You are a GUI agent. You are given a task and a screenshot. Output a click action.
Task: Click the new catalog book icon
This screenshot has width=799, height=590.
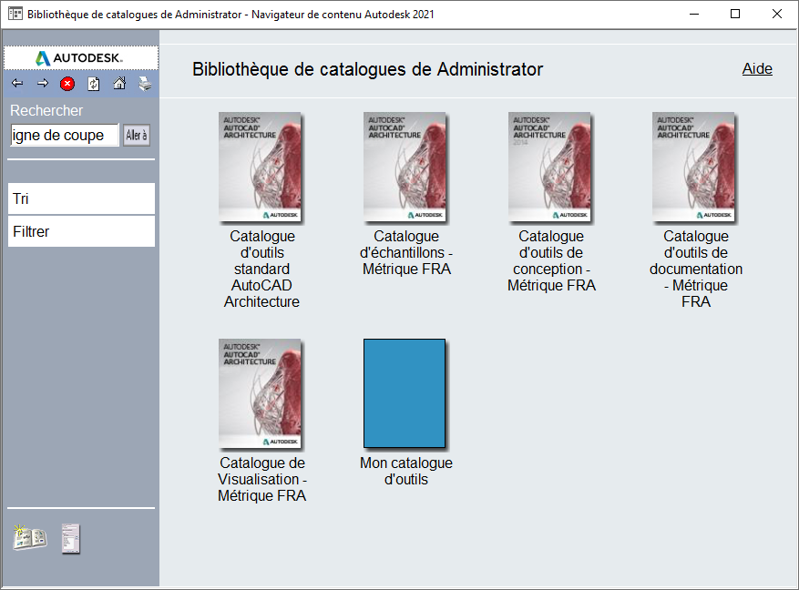point(29,537)
